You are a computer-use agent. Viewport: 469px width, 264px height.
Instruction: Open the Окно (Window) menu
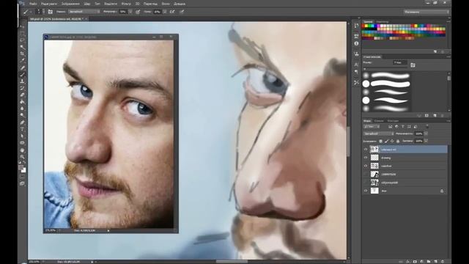[166, 4]
